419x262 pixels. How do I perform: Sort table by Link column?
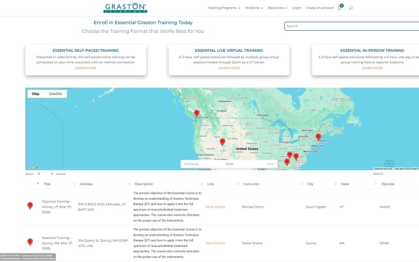point(211,184)
